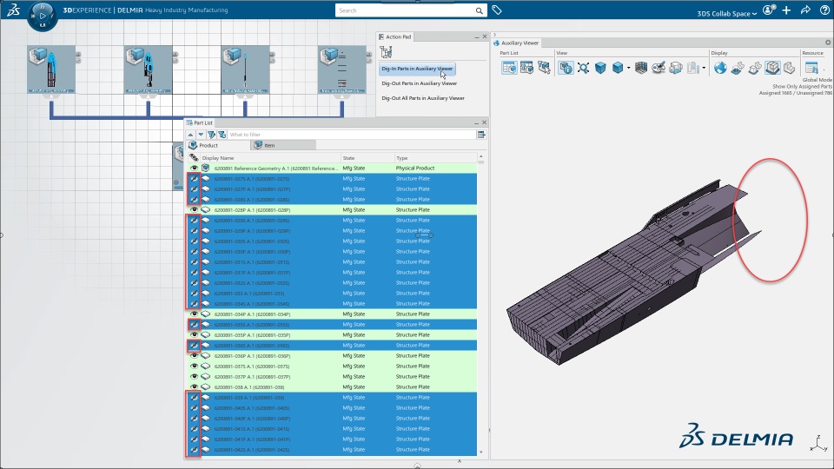
Task: Click Dig-Out All Parts in Auxiliary Viewer
Action: tap(423, 98)
